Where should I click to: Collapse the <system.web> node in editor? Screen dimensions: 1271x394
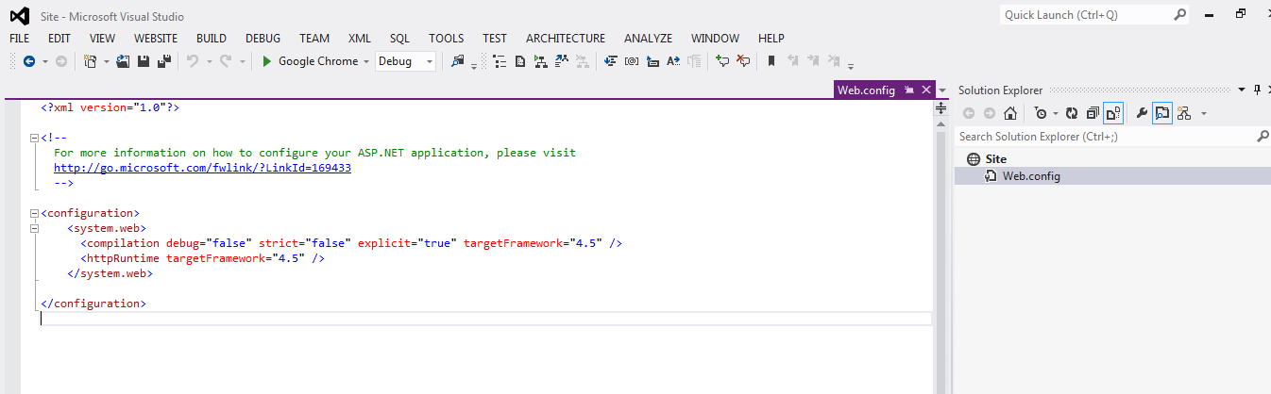point(35,229)
